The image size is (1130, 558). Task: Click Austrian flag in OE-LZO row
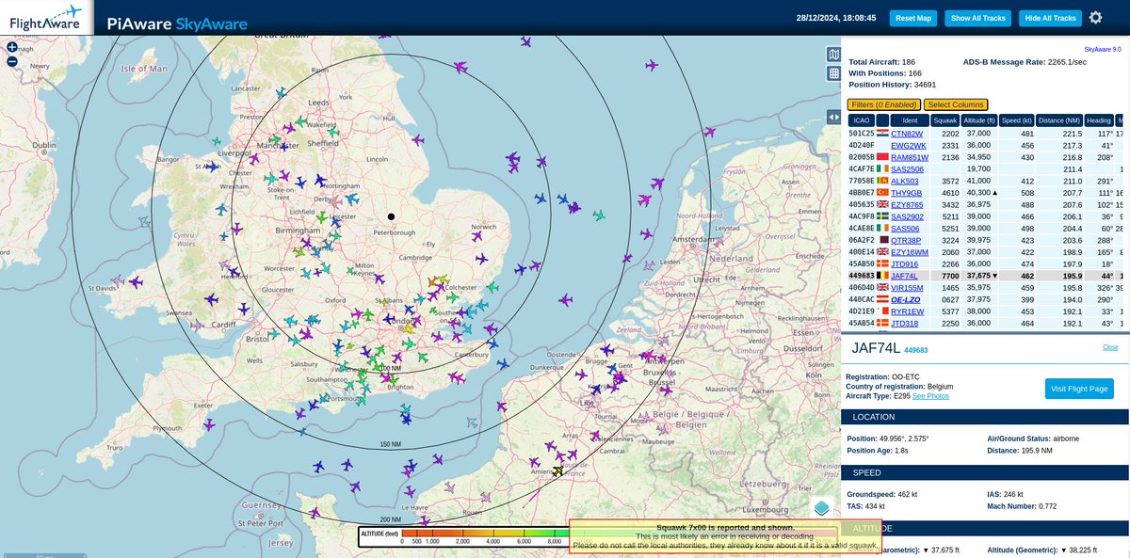tap(882, 299)
